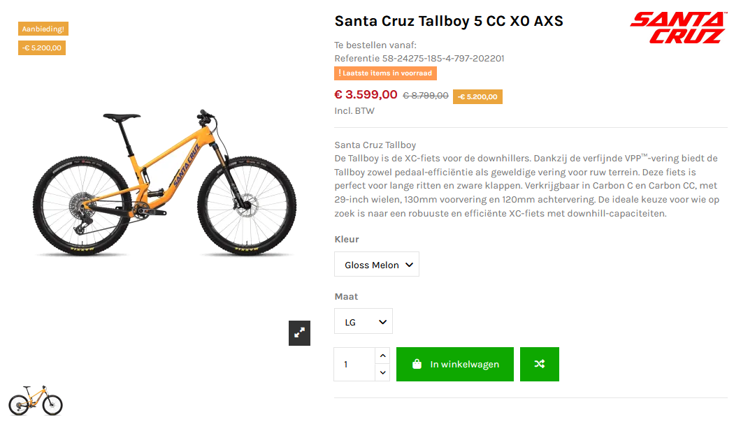Click the discount badge next to the price

[x=477, y=96]
